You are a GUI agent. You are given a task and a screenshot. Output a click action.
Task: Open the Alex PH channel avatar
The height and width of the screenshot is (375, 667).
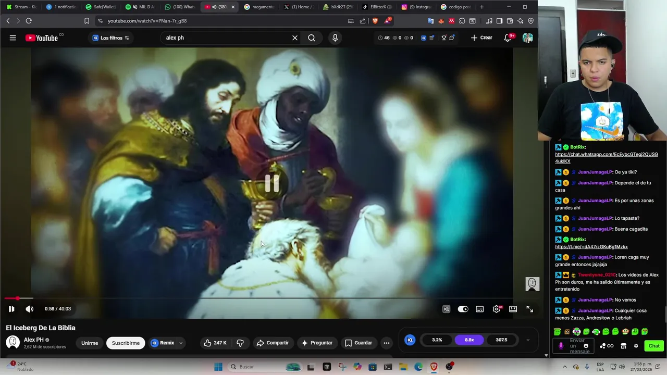pyautogui.click(x=13, y=342)
